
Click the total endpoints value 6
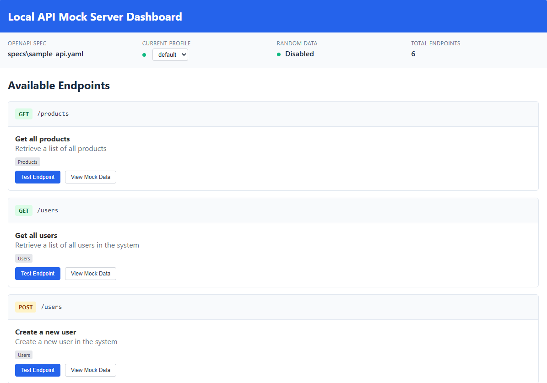point(413,54)
